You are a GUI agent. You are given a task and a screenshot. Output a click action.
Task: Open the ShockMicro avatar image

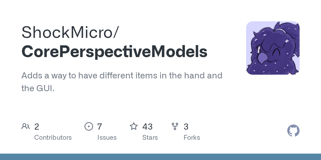click(x=273, y=48)
